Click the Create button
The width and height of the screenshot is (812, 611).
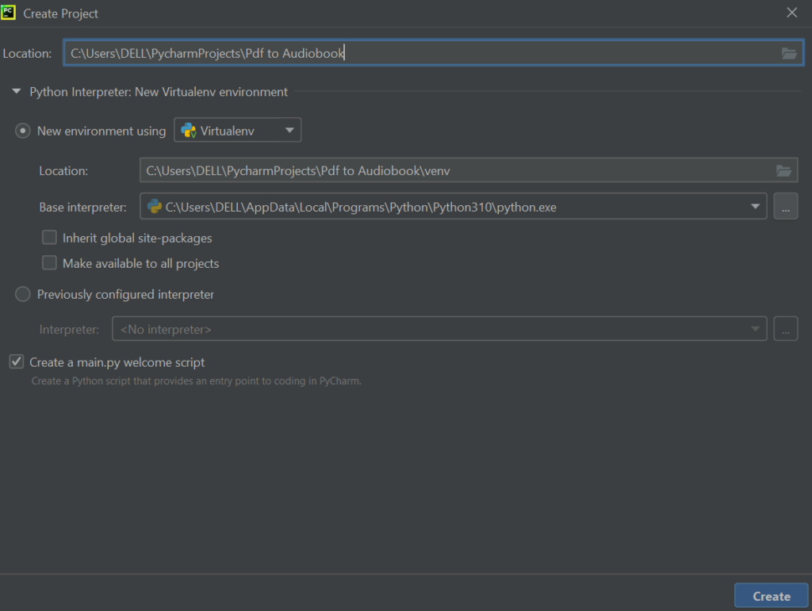point(771,596)
